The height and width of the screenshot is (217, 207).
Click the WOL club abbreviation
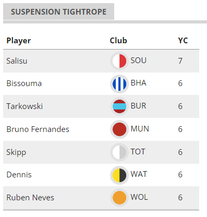[x=139, y=197]
